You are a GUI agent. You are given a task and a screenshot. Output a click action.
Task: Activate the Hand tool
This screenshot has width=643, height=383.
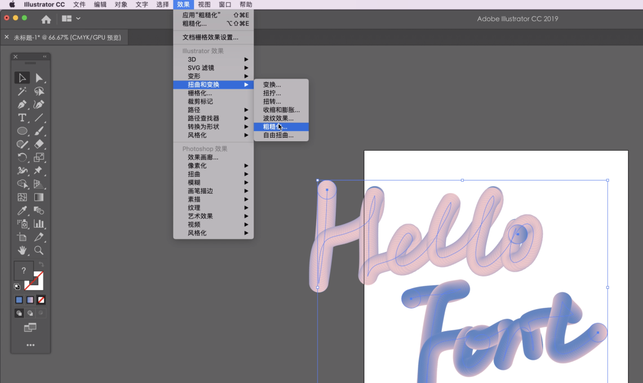click(22, 250)
